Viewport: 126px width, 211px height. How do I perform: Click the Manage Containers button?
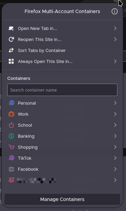coord(62,199)
